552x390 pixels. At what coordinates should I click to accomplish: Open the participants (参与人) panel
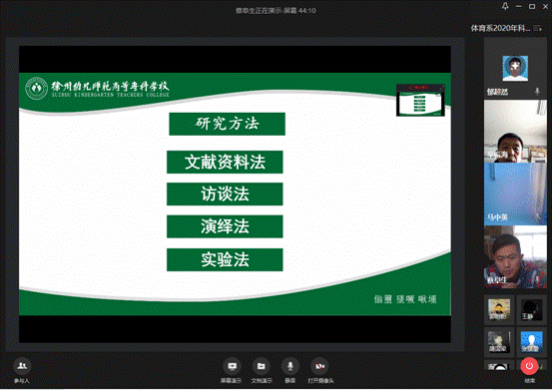click(22, 366)
